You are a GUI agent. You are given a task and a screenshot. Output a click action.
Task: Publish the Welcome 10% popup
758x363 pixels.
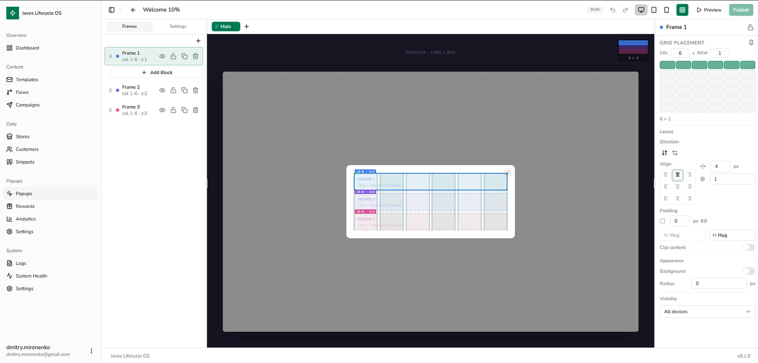[x=741, y=10]
